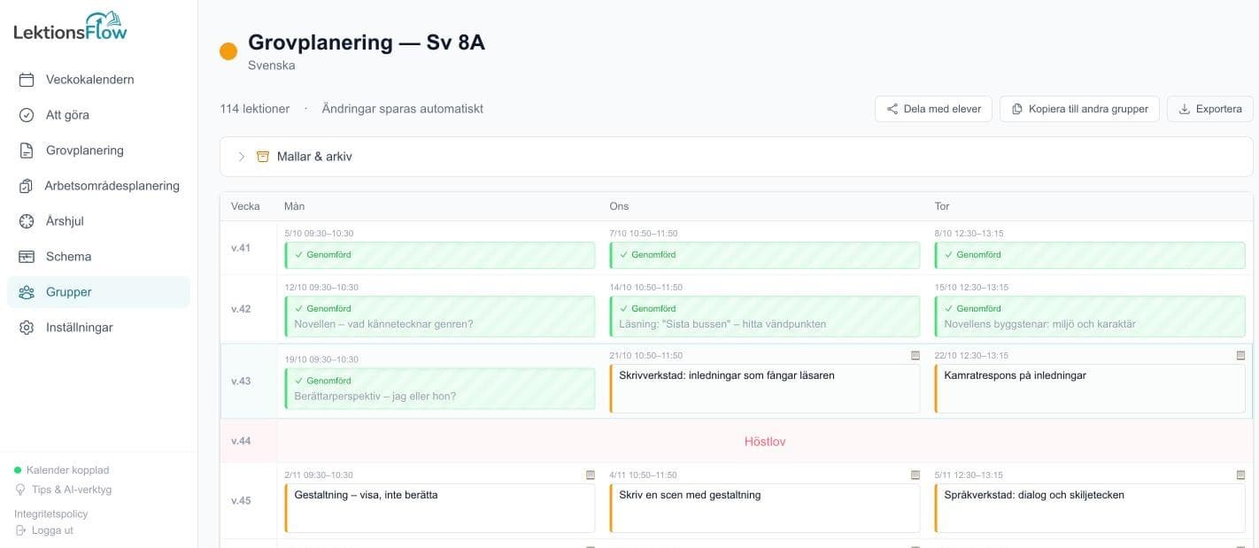Viewport: 1259px width, 548px height.
Task: Click the Språkverkstad: dialog och skiljetecken field
Action: 1090,508
